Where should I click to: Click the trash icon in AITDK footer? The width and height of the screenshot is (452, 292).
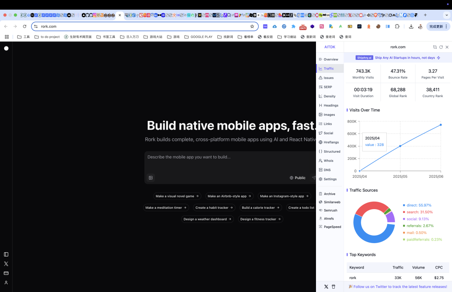point(334,287)
